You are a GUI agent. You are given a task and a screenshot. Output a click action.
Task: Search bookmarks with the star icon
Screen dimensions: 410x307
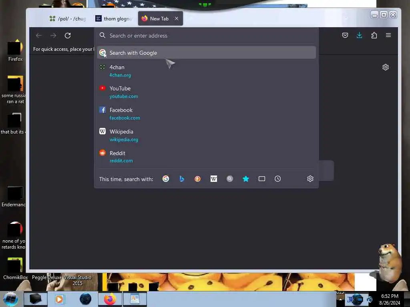(246, 179)
